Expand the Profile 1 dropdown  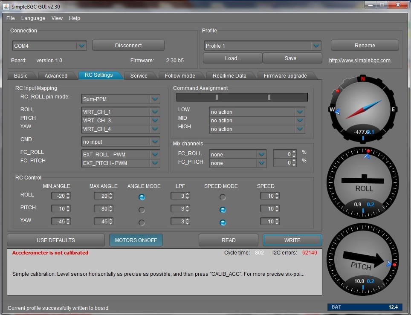315,46
